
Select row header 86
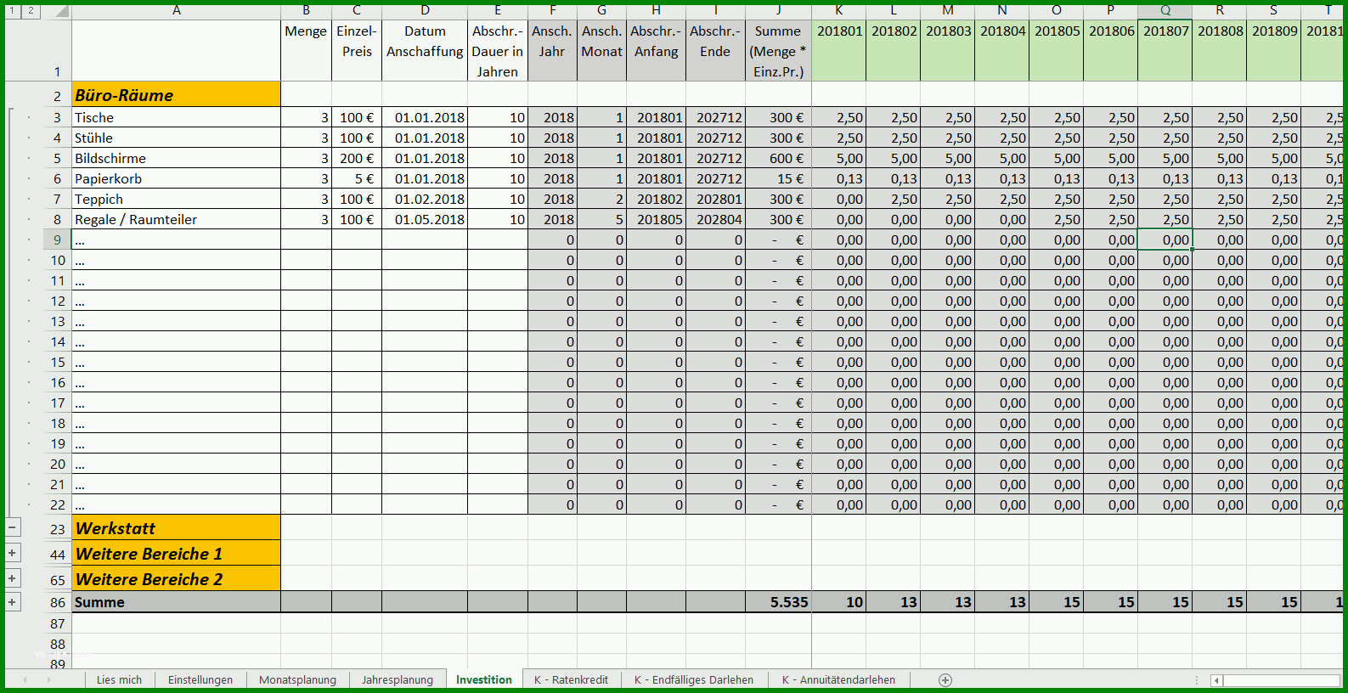pyautogui.click(x=57, y=602)
